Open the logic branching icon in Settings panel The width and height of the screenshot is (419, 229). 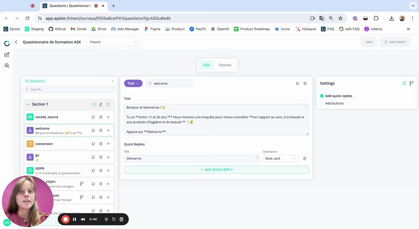411,83
